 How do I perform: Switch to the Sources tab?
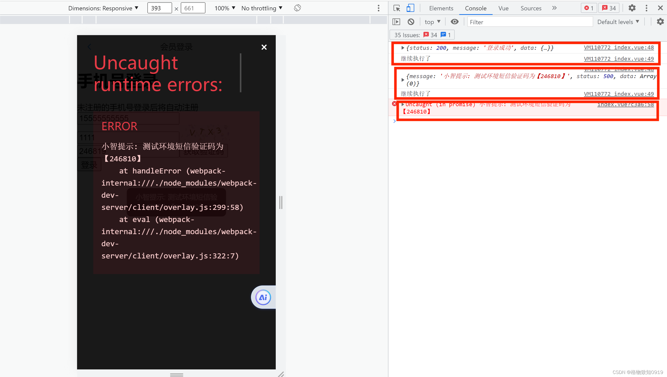tap(531, 8)
